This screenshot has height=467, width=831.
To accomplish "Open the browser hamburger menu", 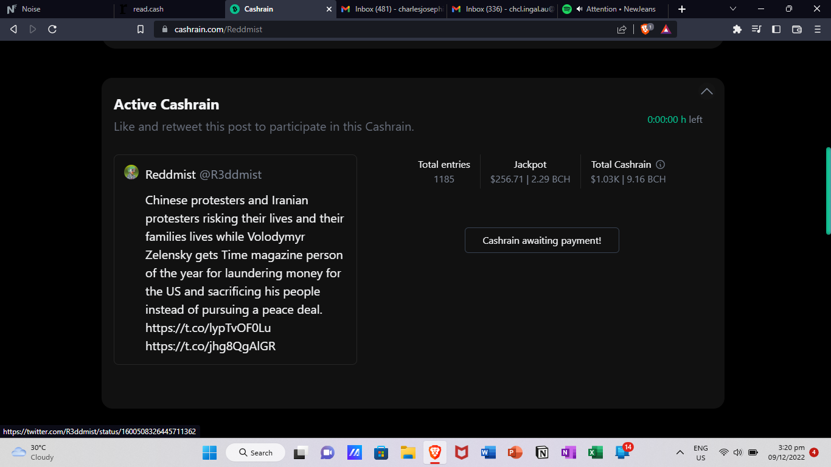I will tap(818, 29).
